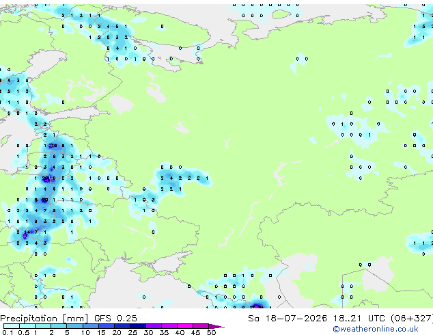Click the '25' legend scale label
The width and height of the screenshot is (433, 335).
pos(132,332)
